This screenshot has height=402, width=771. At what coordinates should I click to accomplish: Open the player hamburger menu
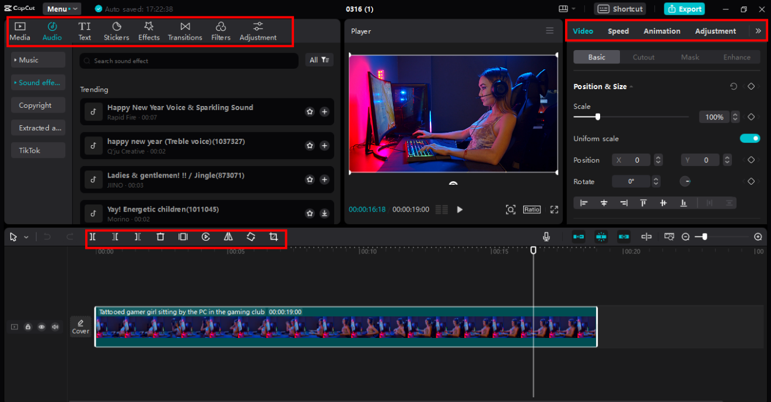tap(550, 30)
